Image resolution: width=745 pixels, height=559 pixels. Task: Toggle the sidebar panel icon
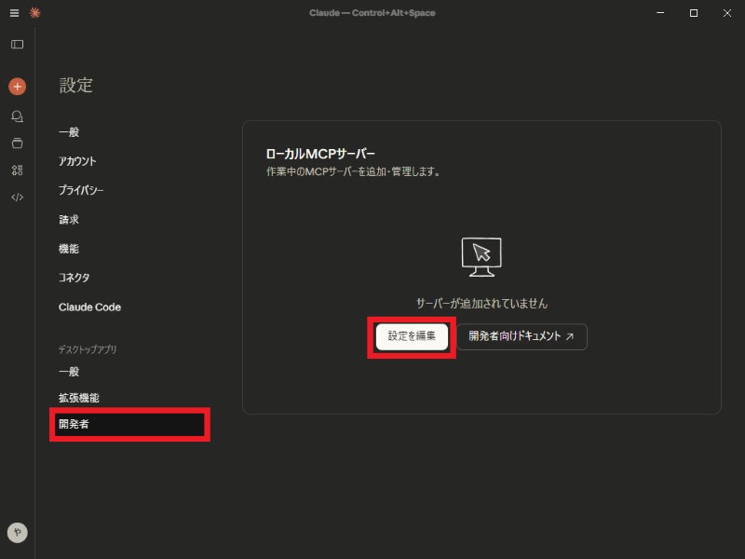(17, 45)
